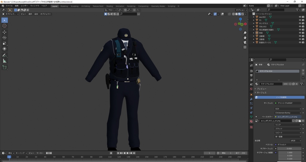This screenshot has height=162, width=306.
Task: Open the 追加 menu in viewport header
Action: point(36,14)
